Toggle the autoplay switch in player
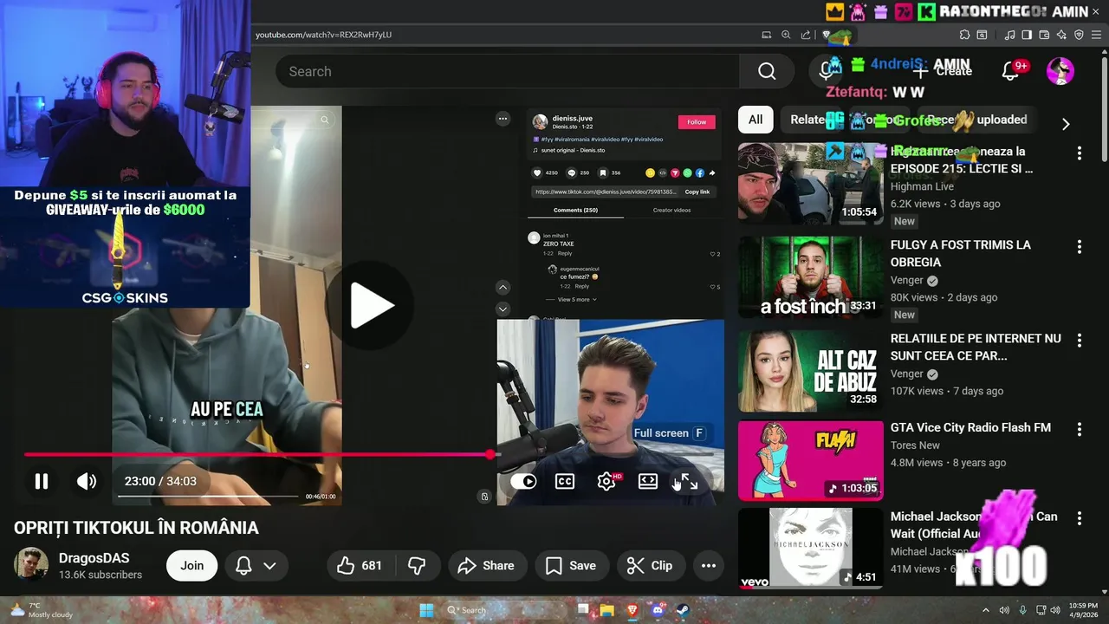 point(523,481)
